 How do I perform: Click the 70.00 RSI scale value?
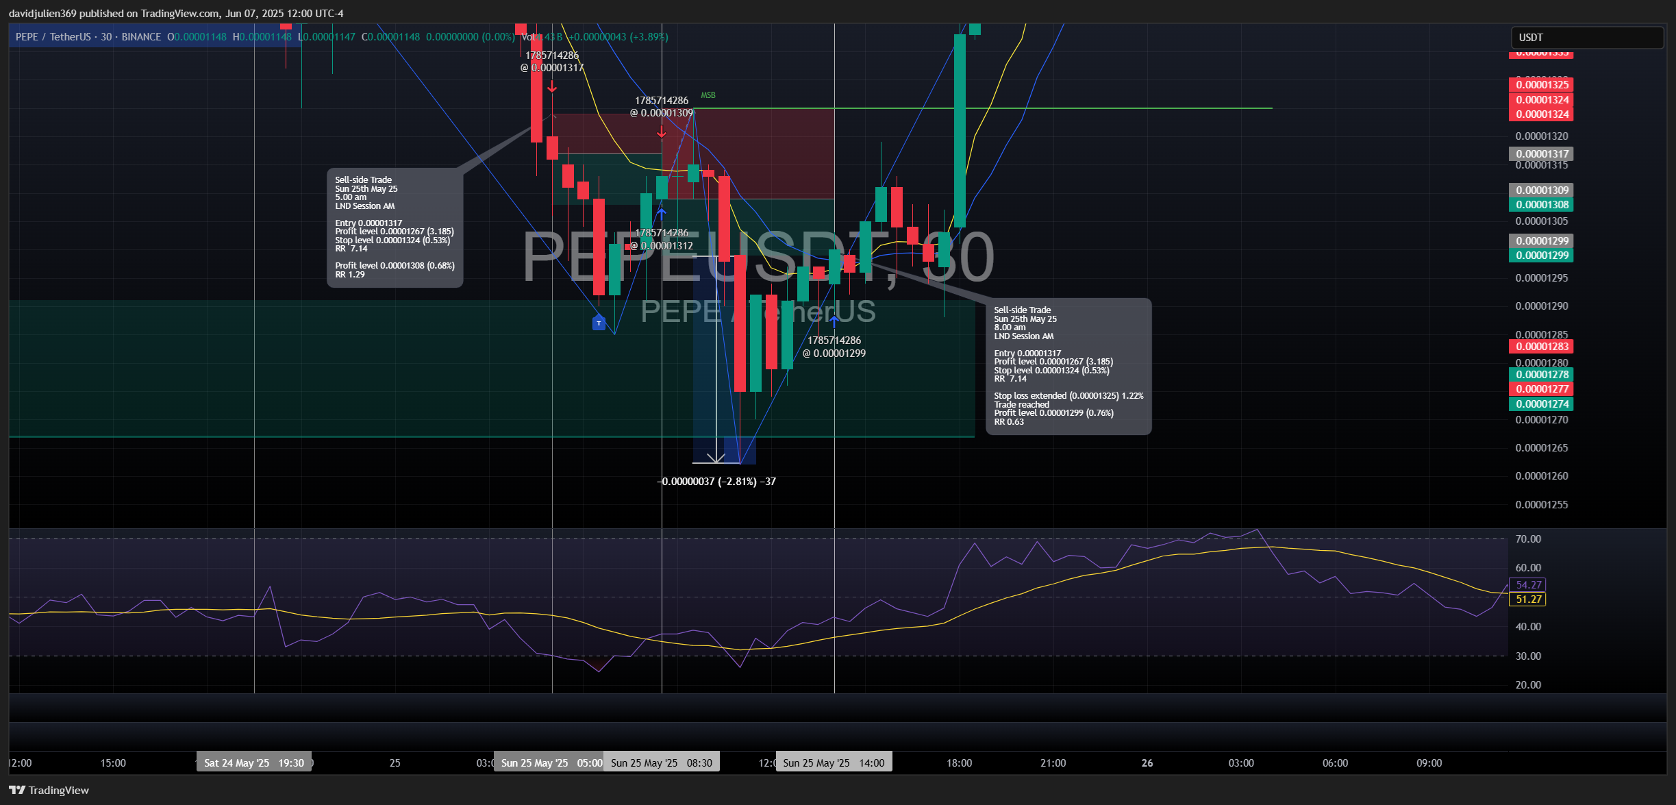[1528, 539]
